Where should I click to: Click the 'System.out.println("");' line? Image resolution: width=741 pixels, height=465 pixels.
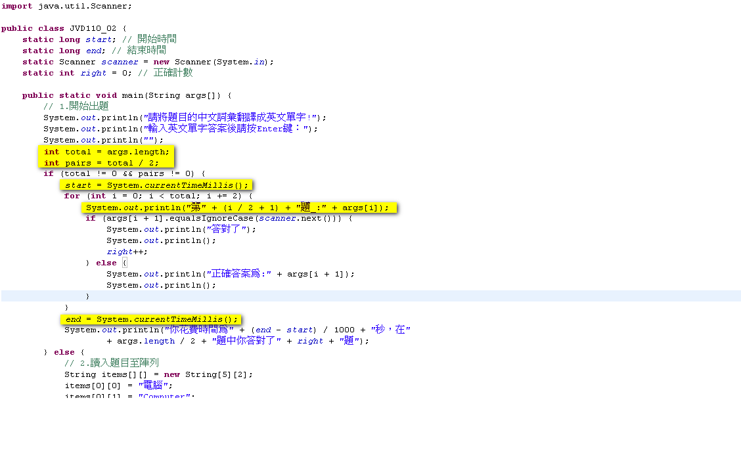[x=104, y=141]
